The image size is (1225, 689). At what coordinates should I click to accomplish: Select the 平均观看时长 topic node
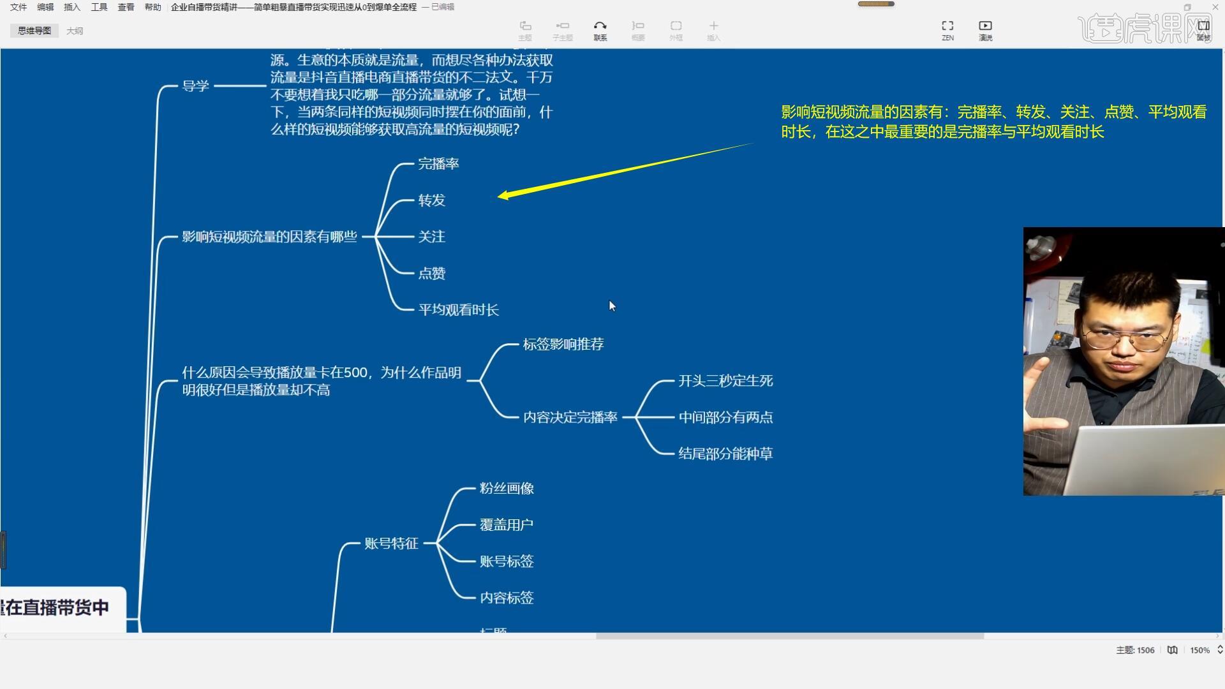(458, 310)
